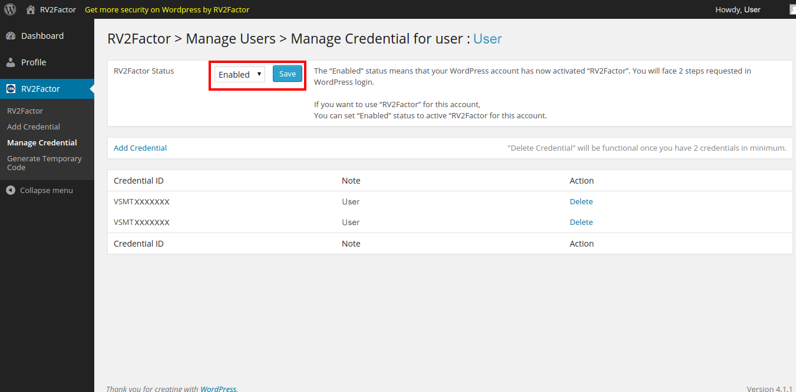Open Add Credential in the sidebar
The height and width of the screenshot is (392, 796).
point(34,127)
